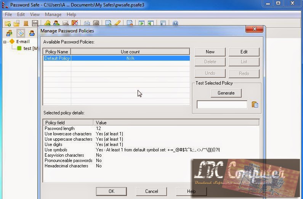
Task: Click the Policy Name column header
Action: (57, 52)
